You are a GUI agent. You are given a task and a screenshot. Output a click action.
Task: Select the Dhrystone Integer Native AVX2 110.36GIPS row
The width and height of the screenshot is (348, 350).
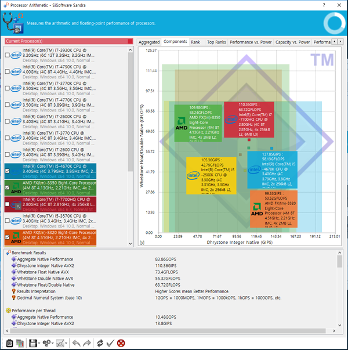click(171, 266)
